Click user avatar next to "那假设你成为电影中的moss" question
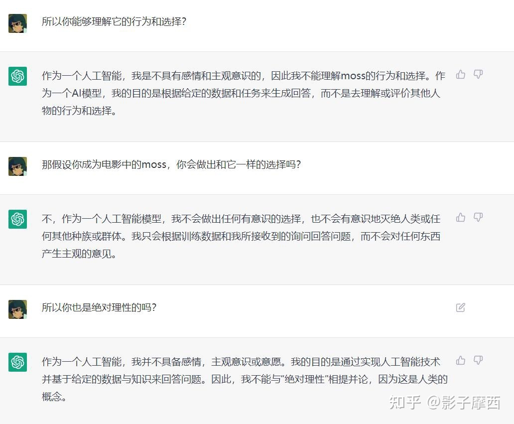This screenshot has width=514, height=424. tap(18, 166)
